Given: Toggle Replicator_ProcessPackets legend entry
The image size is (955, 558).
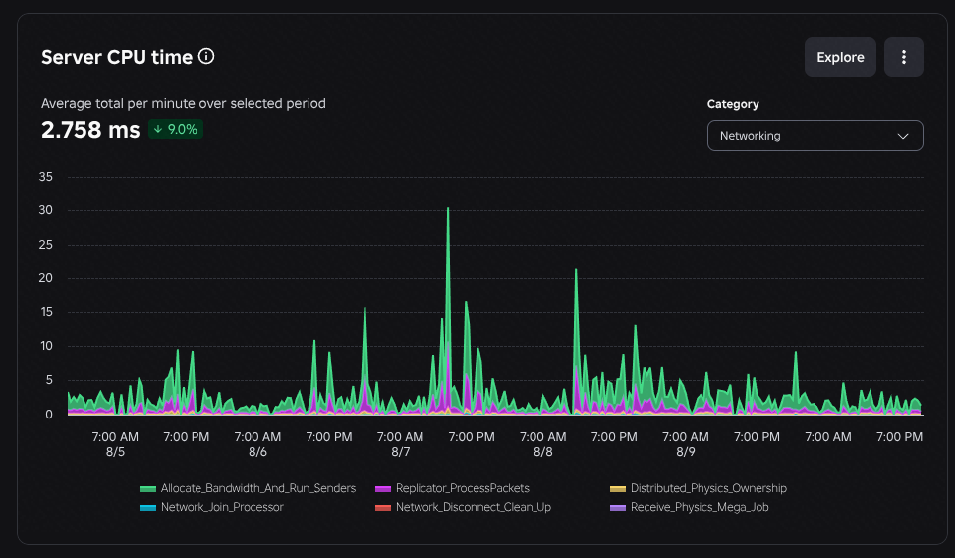Looking at the screenshot, I should (453, 488).
